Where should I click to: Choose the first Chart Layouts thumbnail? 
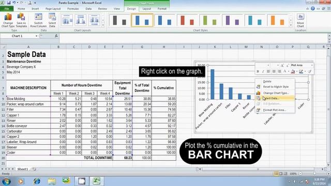67,20
